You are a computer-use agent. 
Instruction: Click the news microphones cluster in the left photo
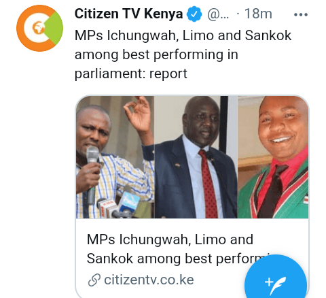(x=118, y=205)
